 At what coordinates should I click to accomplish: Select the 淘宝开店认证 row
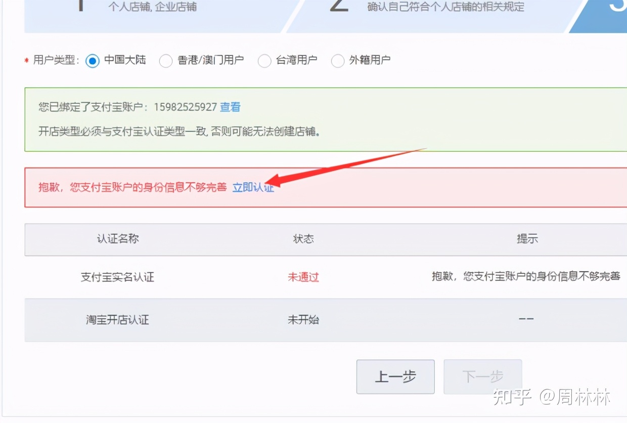point(117,319)
